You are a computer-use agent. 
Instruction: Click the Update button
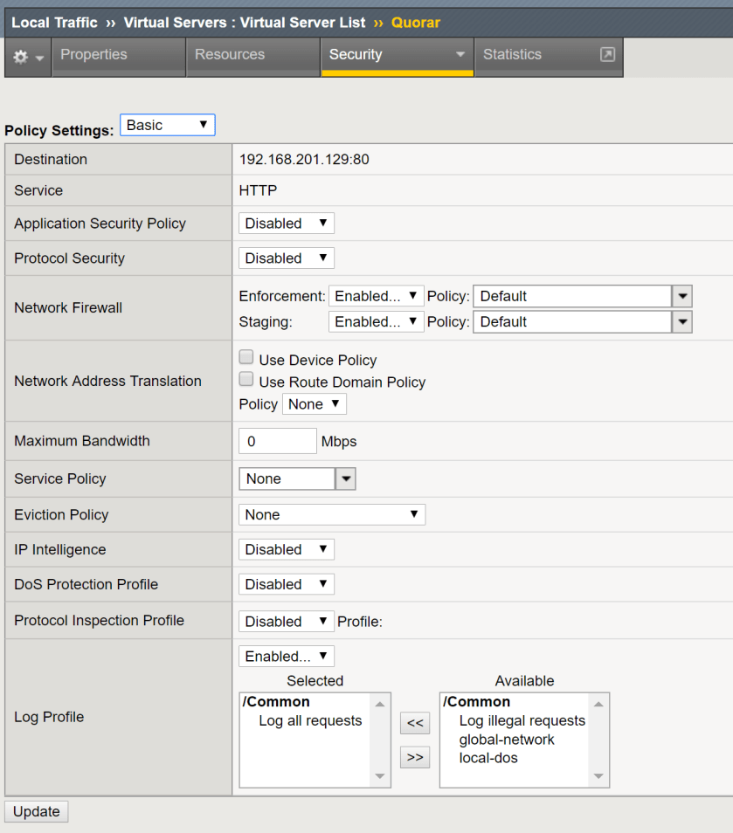coord(37,811)
